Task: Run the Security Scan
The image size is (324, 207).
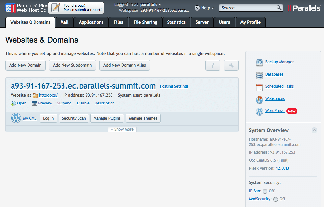Action: pos(74,118)
